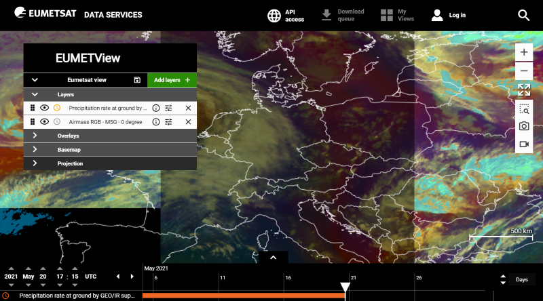Click the 26 tick on timeline

click(x=419, y=278)
